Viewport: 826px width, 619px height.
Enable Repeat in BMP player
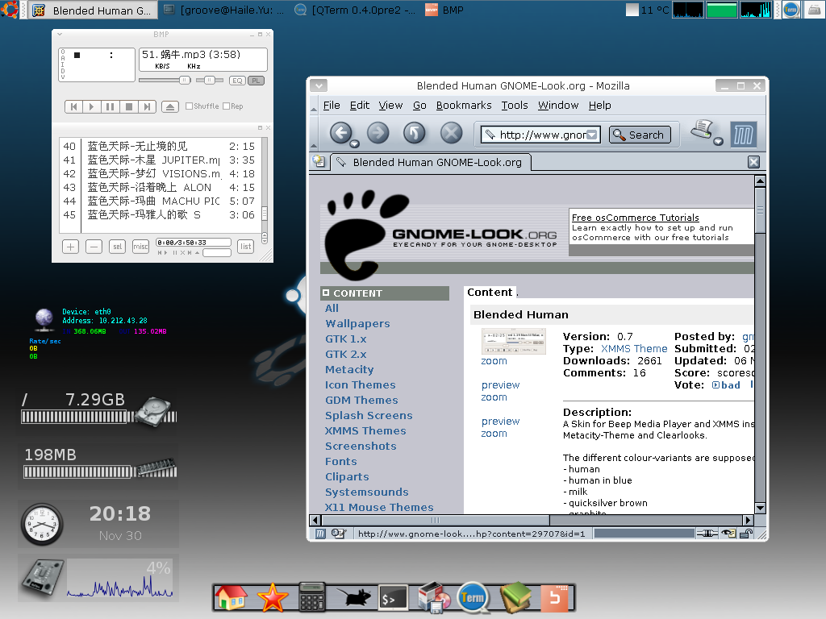click(x=233, y=106)
